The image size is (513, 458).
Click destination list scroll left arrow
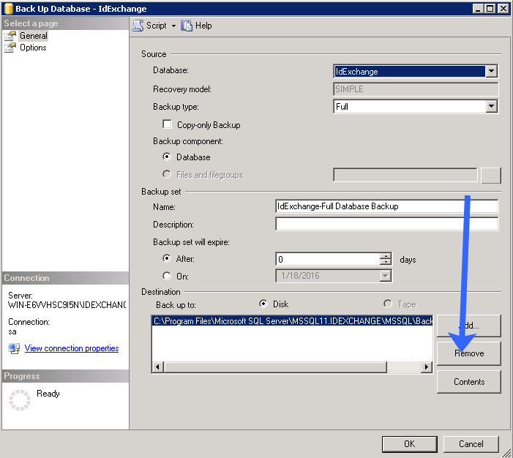tap(157, 367)
